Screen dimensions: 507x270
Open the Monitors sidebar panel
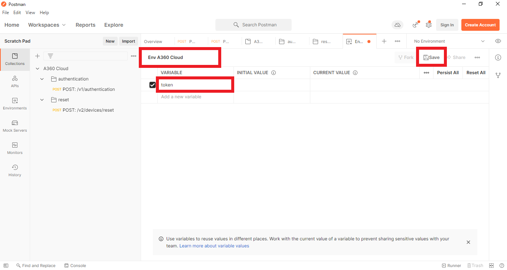coord(15,148)
